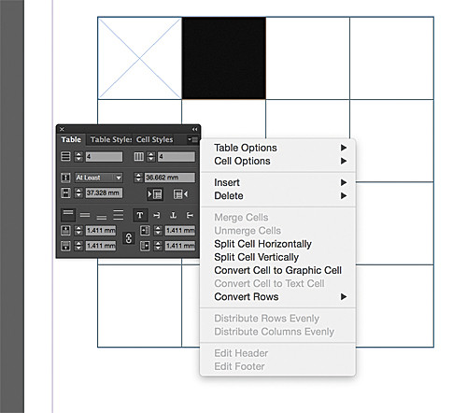Collapse the panel with double-arrow icon
467x413 pixels.
194,129
